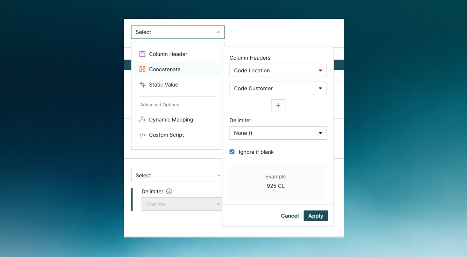Click the Column Header icon
The image size is (467, 257).
click(142, 54)
